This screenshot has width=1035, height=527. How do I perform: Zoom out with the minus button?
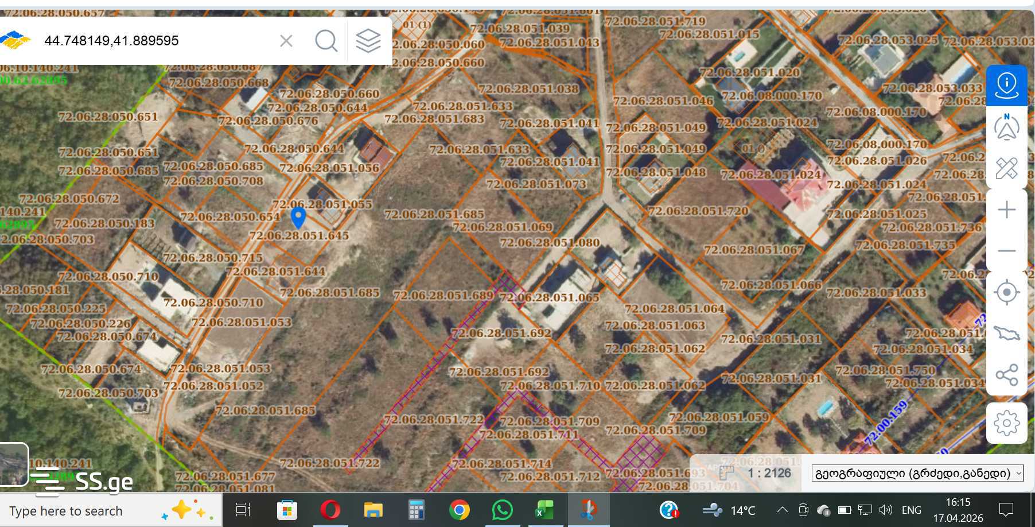coord(1006,251)
